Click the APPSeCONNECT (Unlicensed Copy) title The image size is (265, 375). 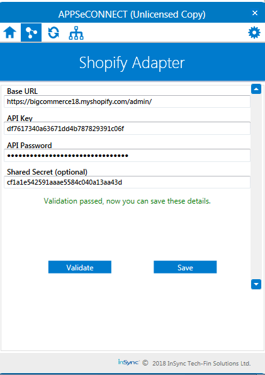coord(132,14)
